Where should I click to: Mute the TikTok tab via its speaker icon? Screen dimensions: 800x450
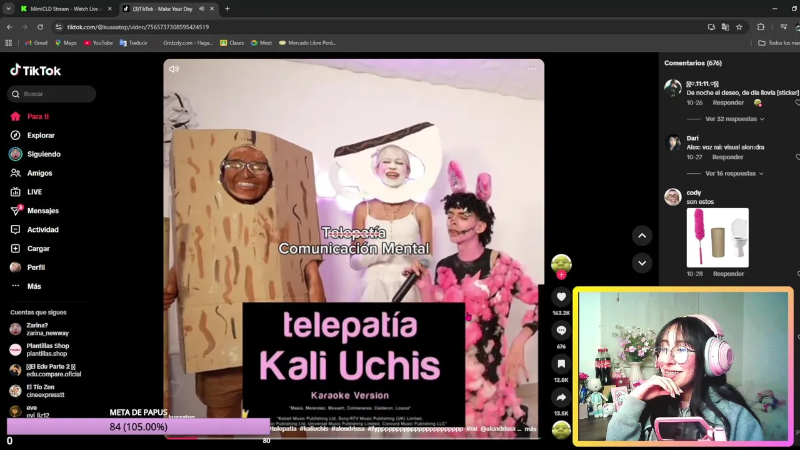[x=201, y=9]
